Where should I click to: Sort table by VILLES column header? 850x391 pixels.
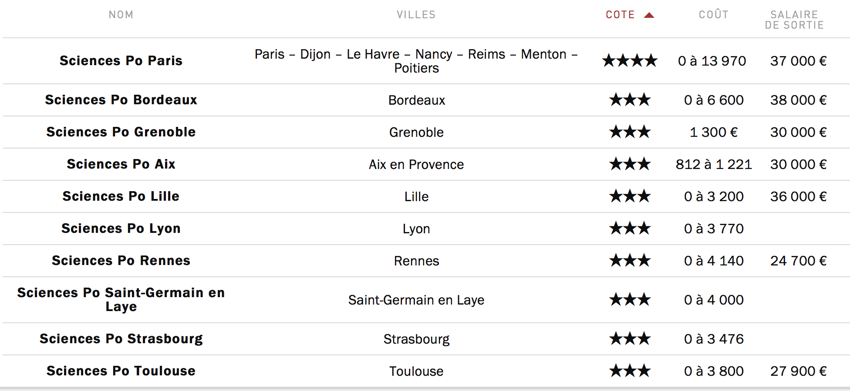coord(416,15)
